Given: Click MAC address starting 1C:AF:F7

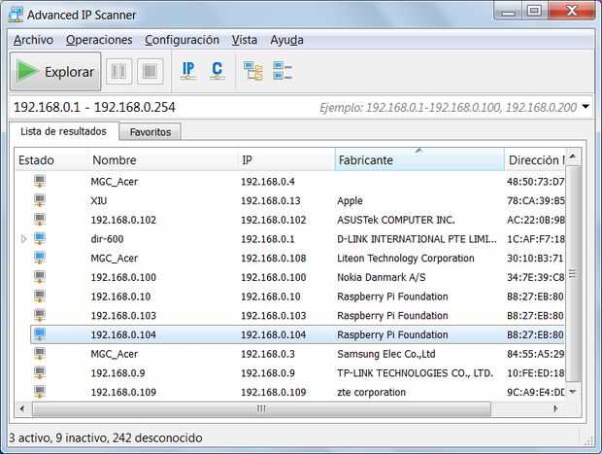Looking at the screenshot, I should coord(536,239).
